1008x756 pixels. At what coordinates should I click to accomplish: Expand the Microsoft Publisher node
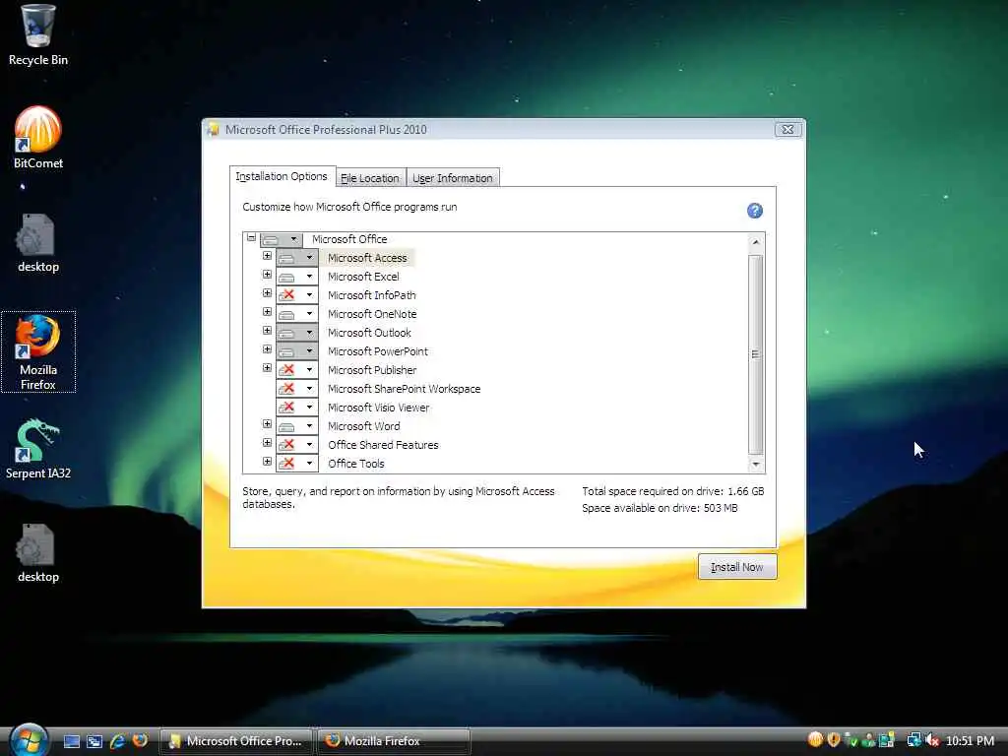coord(267,368)
